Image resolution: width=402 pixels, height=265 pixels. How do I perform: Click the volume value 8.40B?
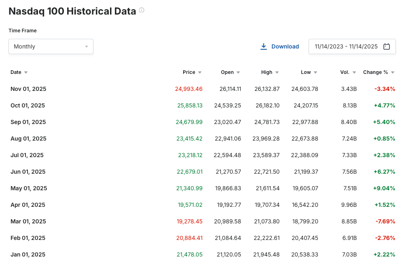(349, 122)
